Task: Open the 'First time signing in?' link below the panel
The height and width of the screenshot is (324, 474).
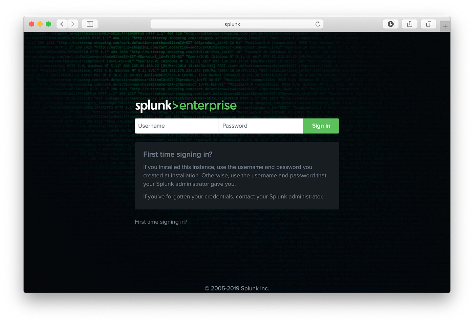Action: click(161, 222)
